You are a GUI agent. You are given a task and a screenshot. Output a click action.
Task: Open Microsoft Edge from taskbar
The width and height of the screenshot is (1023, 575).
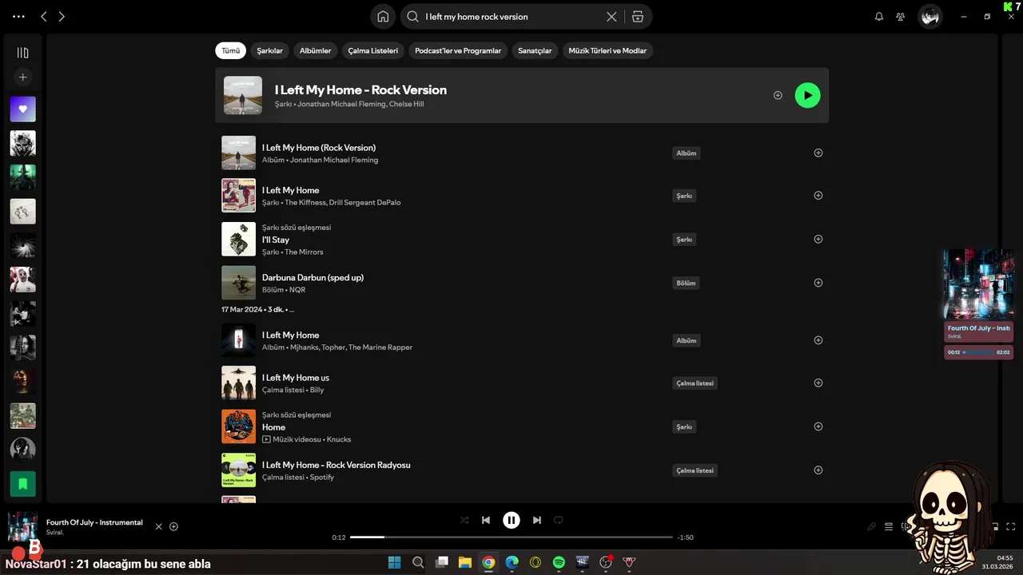point(511,562)
